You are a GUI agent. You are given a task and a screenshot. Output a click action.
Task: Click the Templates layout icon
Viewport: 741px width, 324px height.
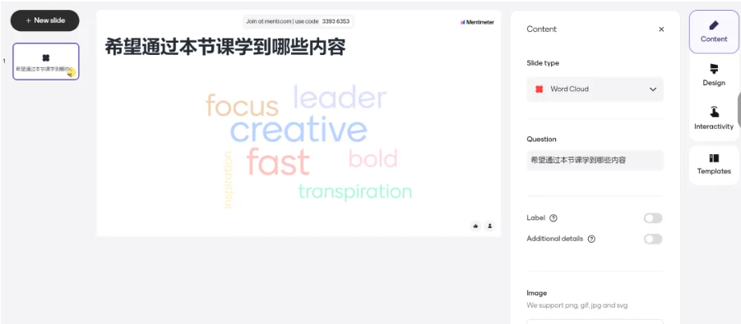coord(714,158)
